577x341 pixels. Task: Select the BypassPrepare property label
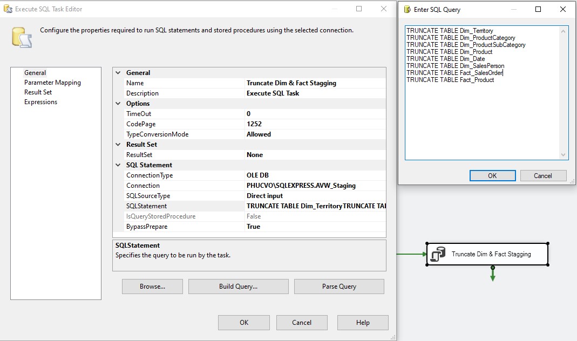click(x=147, y=227)
